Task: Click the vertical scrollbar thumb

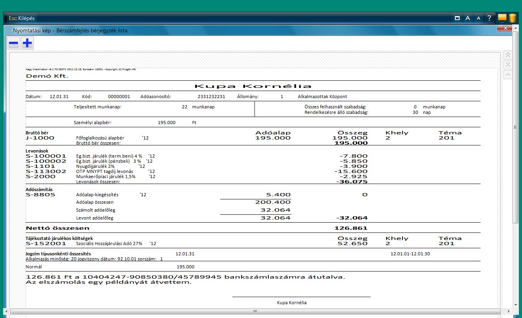Action: pos(515,127)
